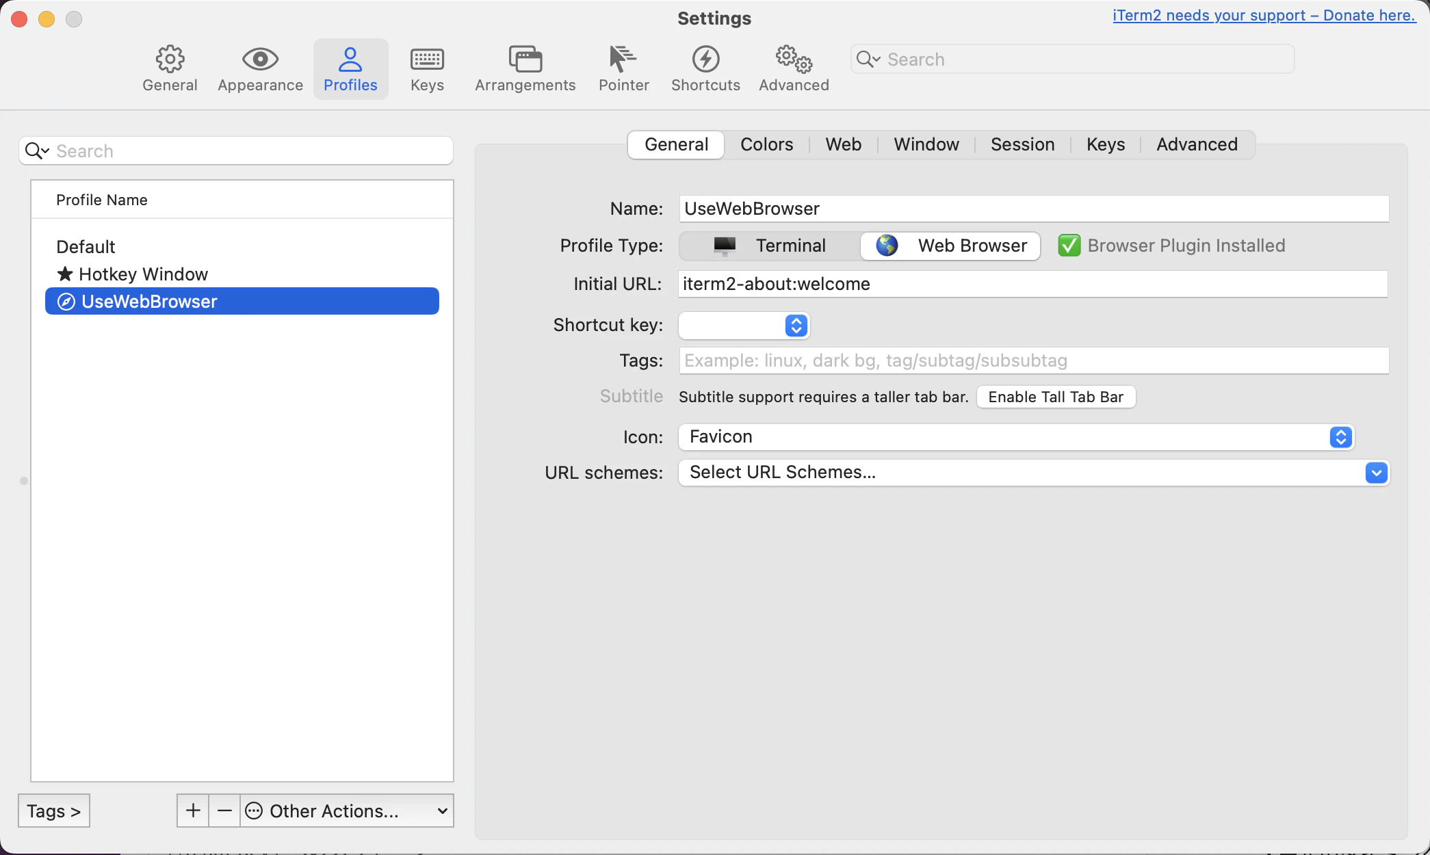Select Web Browser profile type
This screenshot has width=1430, height=855.
pyautogui.click(x=950, y=246)
